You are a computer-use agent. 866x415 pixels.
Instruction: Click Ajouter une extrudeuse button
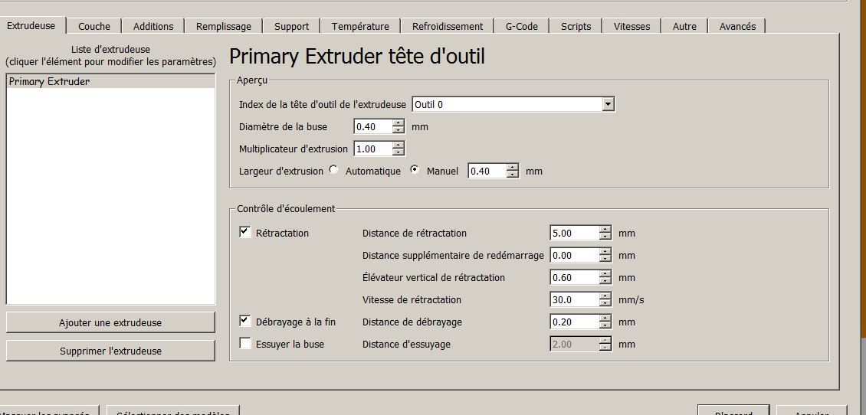110,322
